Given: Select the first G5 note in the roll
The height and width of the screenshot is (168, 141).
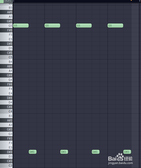Looking at the screenshot, I should coord(21,26).
